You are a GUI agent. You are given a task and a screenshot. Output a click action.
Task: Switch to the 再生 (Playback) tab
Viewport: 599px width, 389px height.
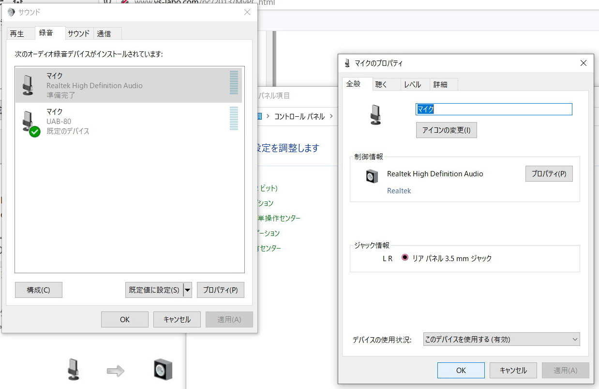coord(17,33)
